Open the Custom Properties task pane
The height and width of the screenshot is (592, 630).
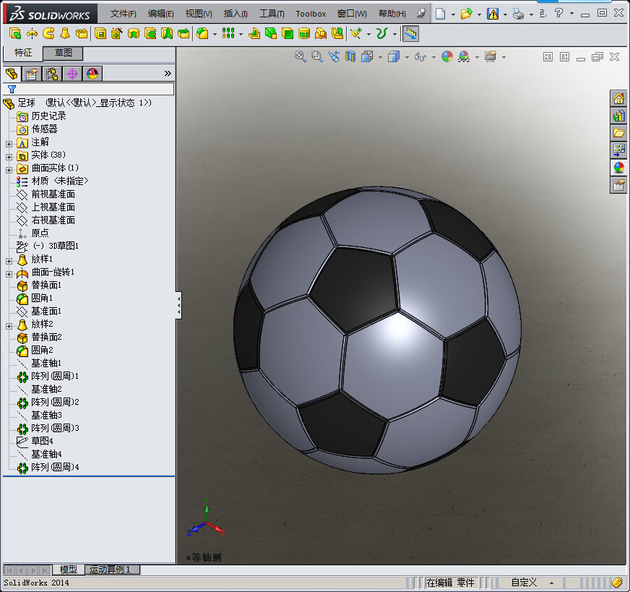pos(618,185)
